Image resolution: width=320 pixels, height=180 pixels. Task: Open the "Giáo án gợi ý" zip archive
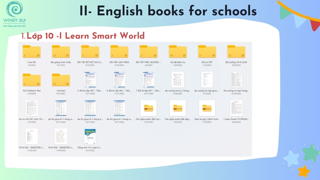[x=207, y=108]
